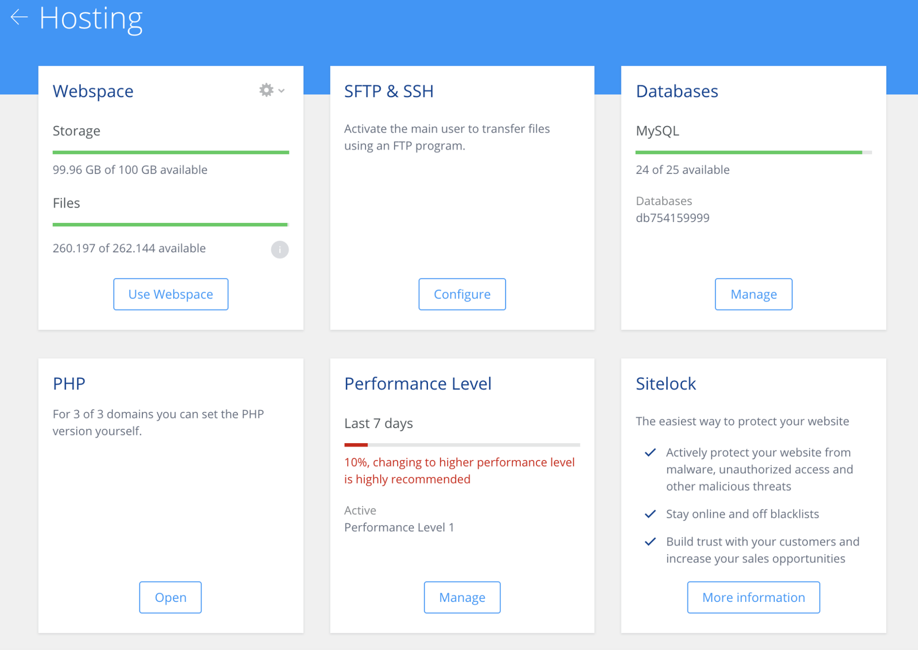Open the PHP settings
The height and width of the screenshot is (650, 918).
coord(170,597)
